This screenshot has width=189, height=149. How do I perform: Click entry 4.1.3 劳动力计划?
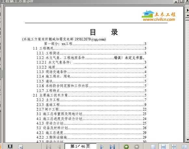[x=91, y=123]
